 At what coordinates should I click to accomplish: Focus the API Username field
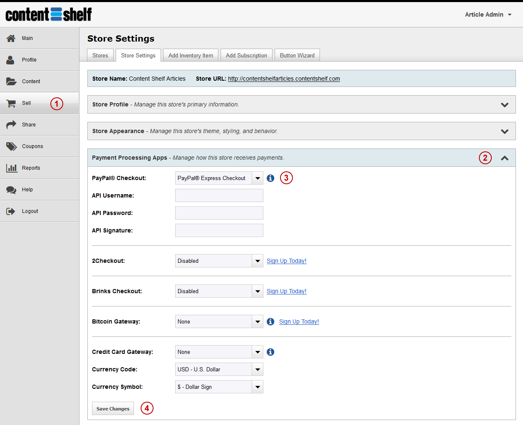tap(219, 195)
